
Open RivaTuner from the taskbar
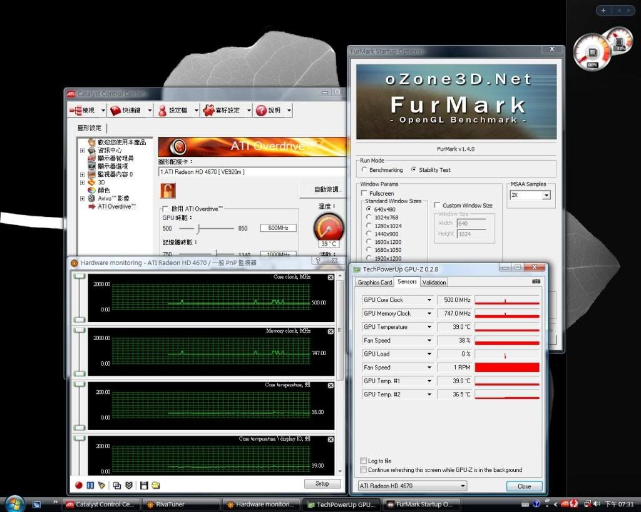pos(181,504)
